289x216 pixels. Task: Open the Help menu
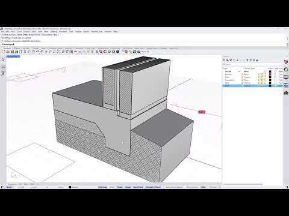[116, 32]
